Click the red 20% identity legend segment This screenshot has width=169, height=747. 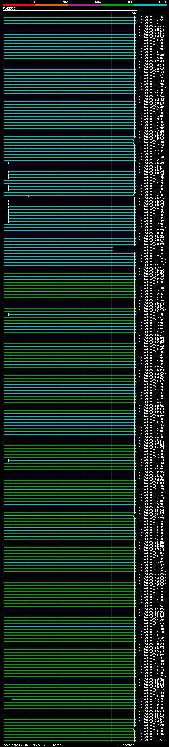pyautogui.click(x=19, y=5)
